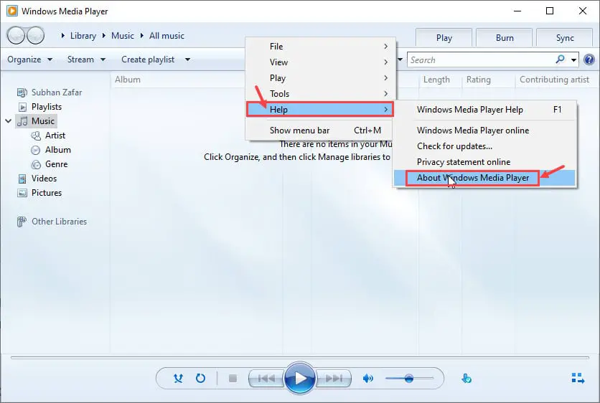Click the Create playlist button
This screenshot has width=600, height=403.
[148, 60]
